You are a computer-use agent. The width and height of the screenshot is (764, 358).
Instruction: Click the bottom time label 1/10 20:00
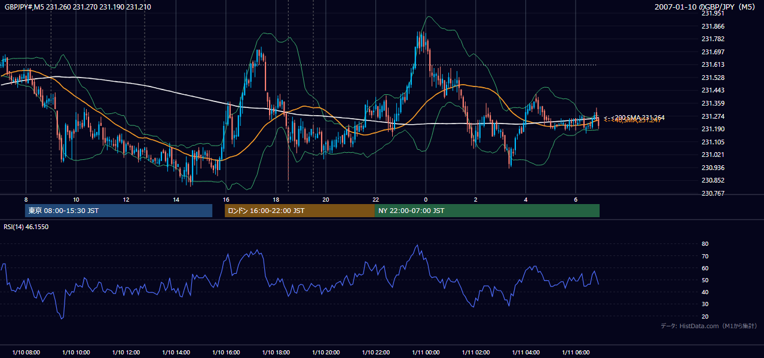click(x=326, y=353)
